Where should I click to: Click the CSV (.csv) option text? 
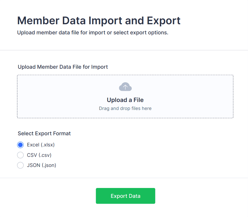tap(39, 155)
